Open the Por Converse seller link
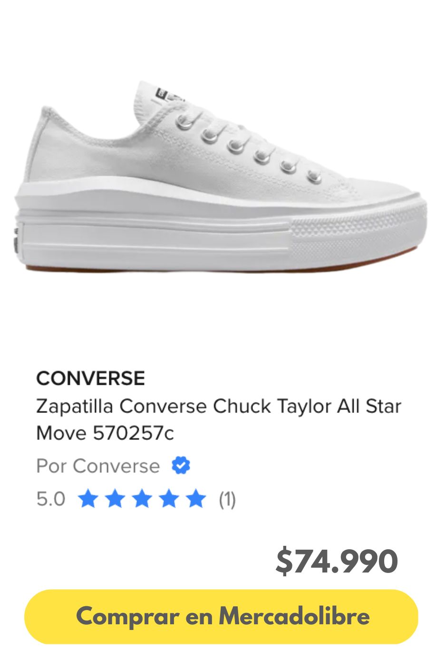 [x=98, y=466]
